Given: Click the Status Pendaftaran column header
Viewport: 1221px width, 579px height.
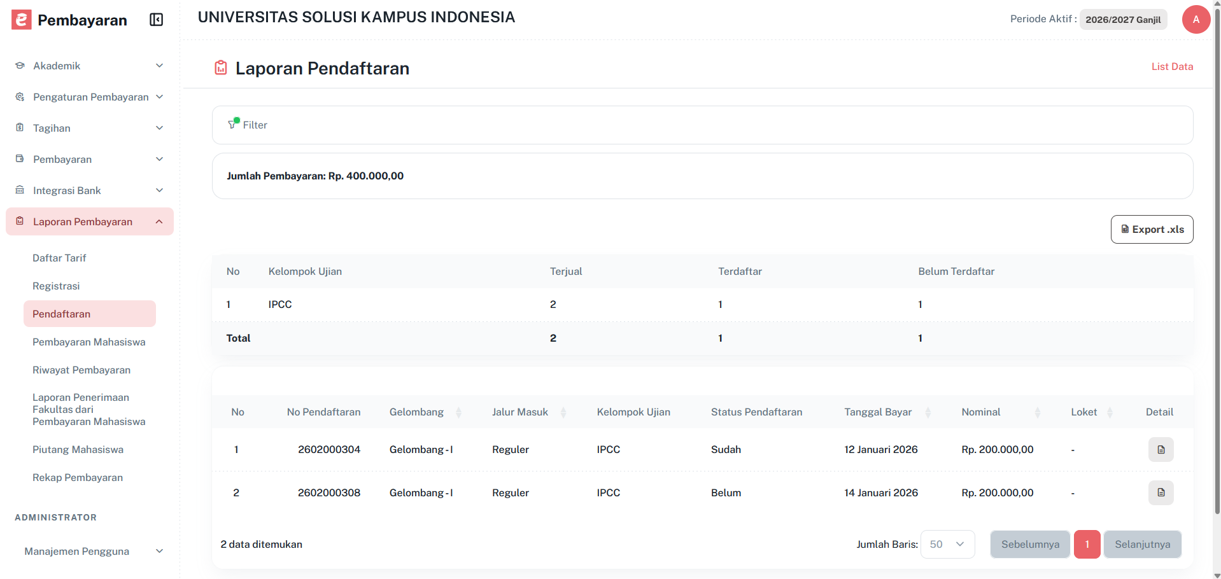Looking at the screenshot, I should tap(756, 412).
